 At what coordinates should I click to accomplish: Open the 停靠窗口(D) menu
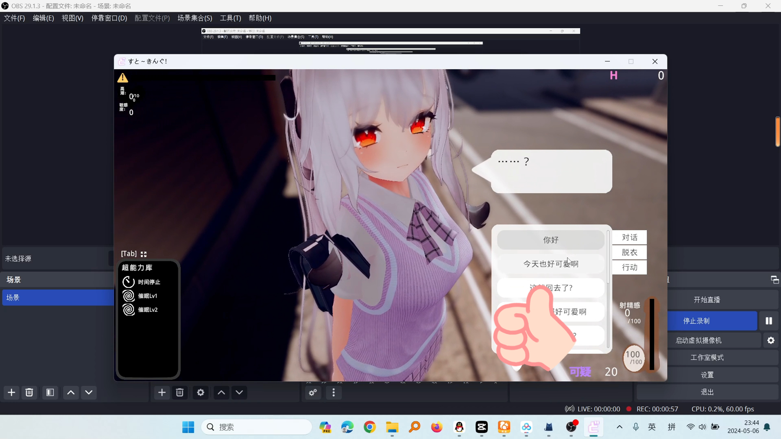tap(109, 18)
